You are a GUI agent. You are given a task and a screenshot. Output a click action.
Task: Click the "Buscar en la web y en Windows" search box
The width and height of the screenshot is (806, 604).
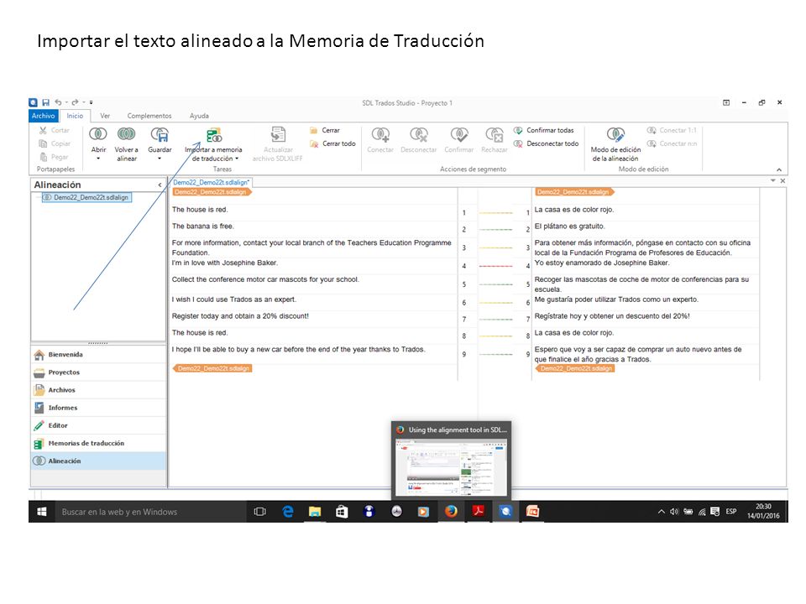(149, 512)
